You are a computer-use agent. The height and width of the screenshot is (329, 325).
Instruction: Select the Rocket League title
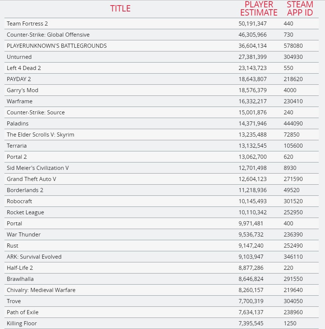pyautogui.click(x=25, y=212)
